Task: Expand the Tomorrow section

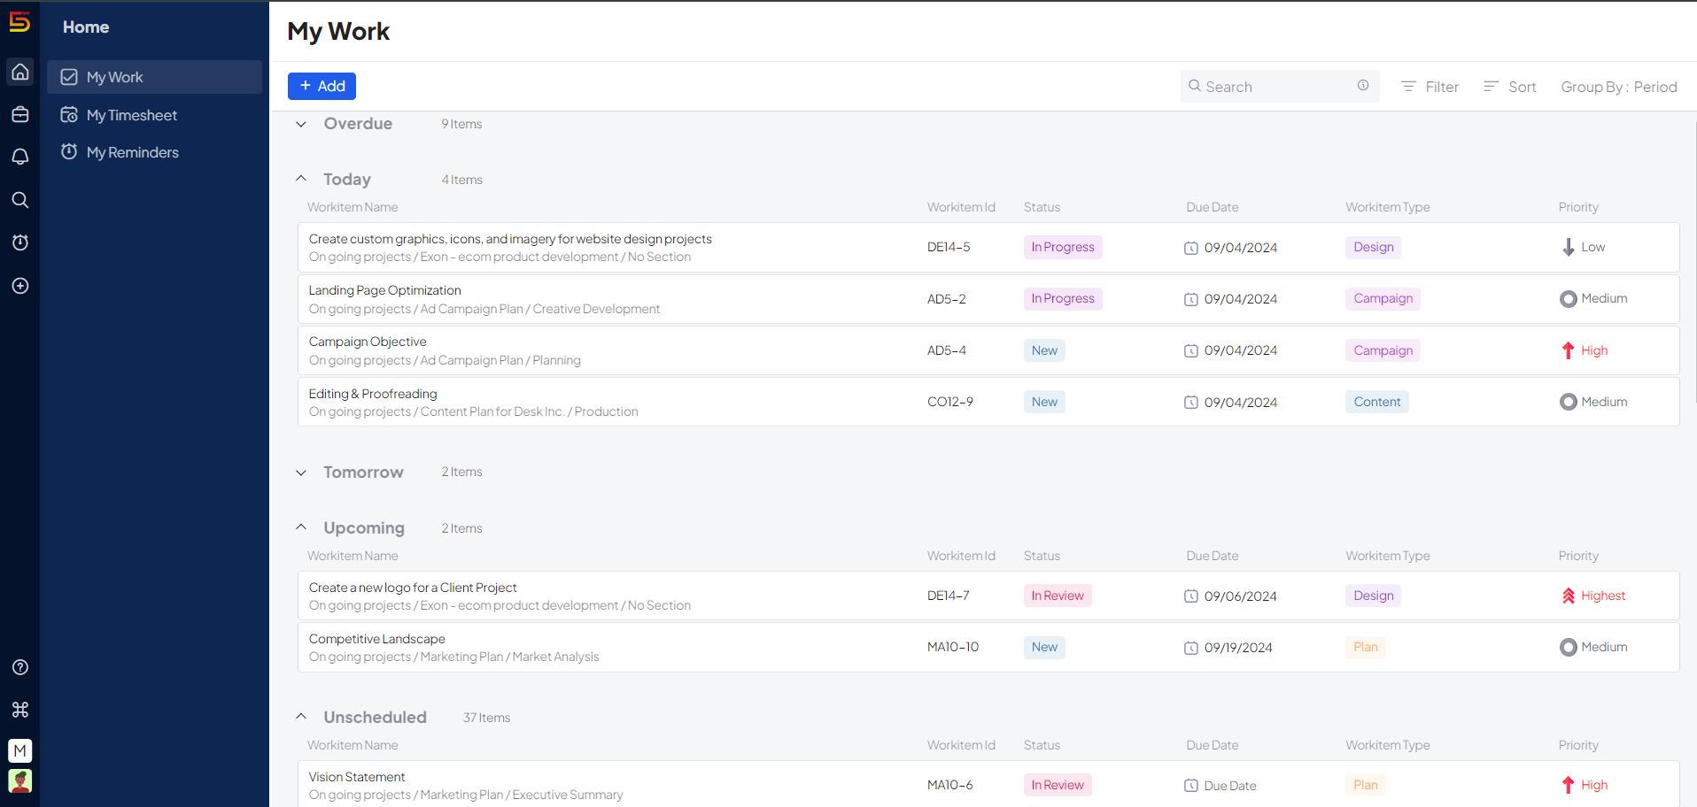Action: pyautogui.click(x=301, y=473)
